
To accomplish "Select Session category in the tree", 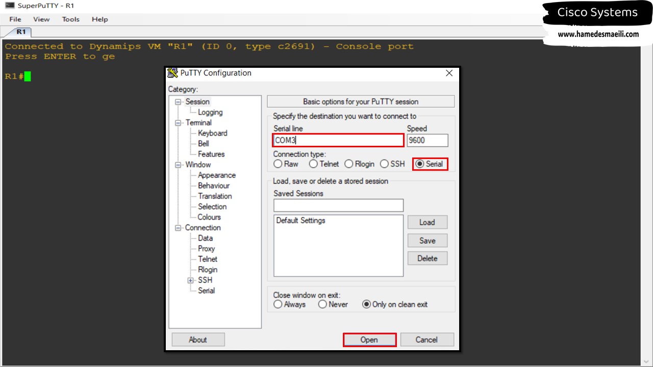I will (197, 102).
